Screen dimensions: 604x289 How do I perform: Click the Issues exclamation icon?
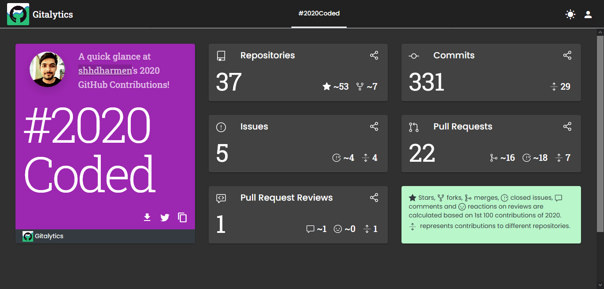tap(221, 127)
